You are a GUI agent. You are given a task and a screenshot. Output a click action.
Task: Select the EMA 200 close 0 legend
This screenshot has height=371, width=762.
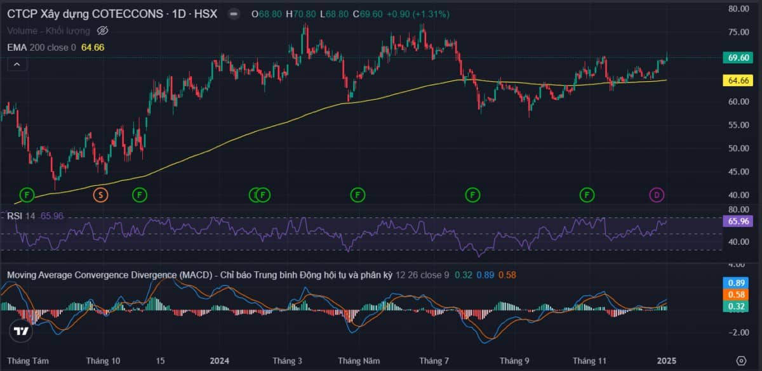click(x=41, y=47)
